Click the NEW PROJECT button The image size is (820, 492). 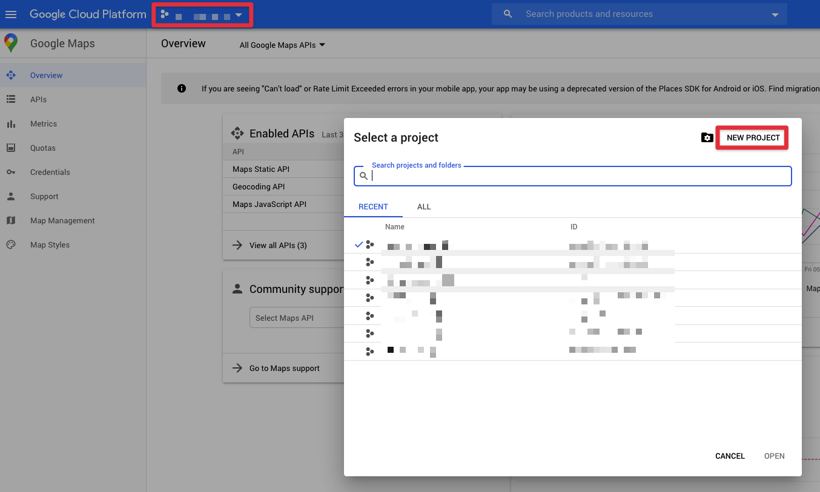pyautogui.click(x=752, y=137)
